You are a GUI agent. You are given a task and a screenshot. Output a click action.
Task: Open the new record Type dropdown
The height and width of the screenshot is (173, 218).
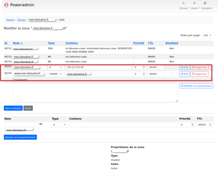(60, 125)
